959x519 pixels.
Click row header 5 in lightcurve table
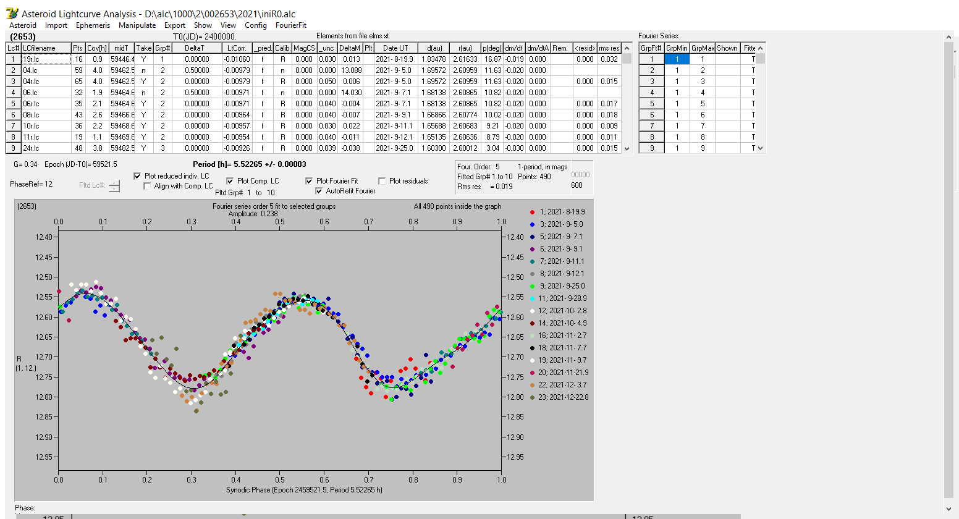point(13,104)
